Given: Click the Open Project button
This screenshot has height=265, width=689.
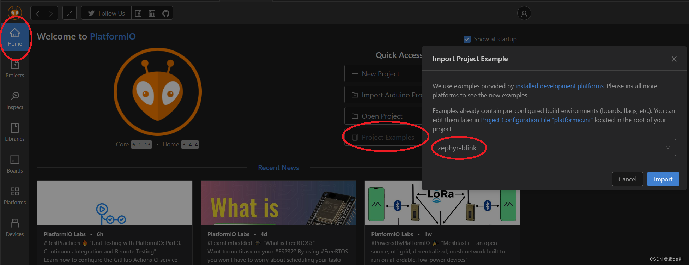Looking at the screenshot, I should click(383, 116).
